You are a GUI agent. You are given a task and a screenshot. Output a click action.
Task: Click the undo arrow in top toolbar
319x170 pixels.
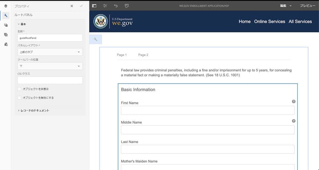(x=116, y=6)
